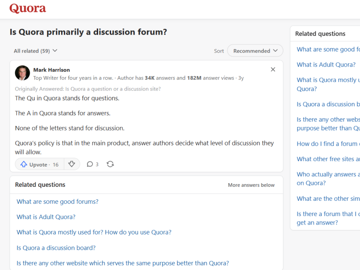Screen dimensions: 360x270
Task: Open sidebar 'What is Adult Quora?' link
Action: coord(326,65)
